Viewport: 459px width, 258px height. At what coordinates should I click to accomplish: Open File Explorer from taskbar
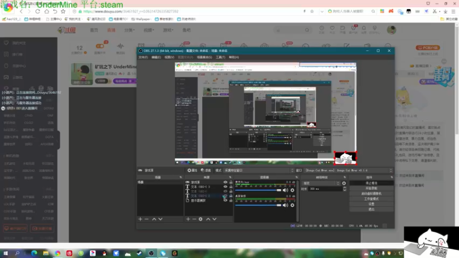[x=46, y=253]
